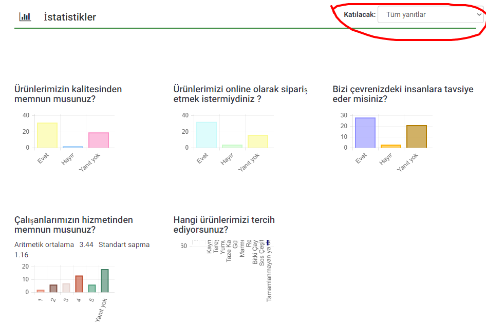
Task: Click the chevron arrow of Katılacak dropdown
Action: pyautogui.click(x=479, y=15)
